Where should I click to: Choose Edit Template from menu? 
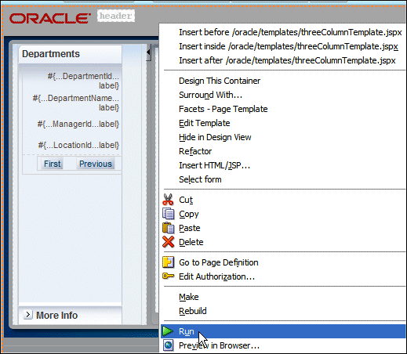205,123
